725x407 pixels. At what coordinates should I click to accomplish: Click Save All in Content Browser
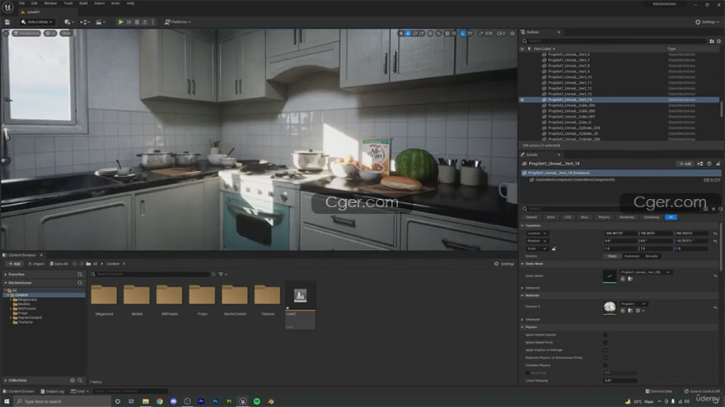point(58,264)
